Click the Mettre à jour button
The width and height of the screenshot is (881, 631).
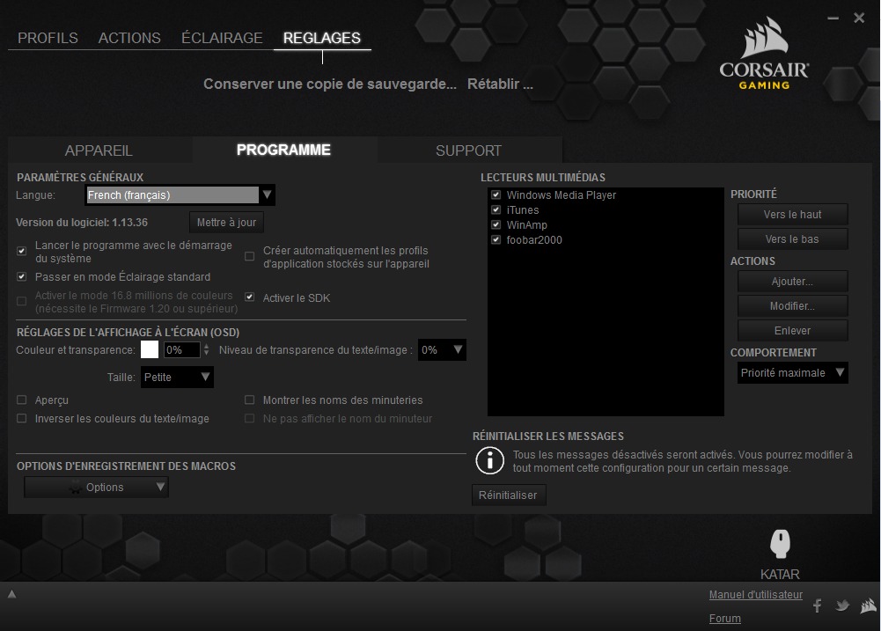226,223
